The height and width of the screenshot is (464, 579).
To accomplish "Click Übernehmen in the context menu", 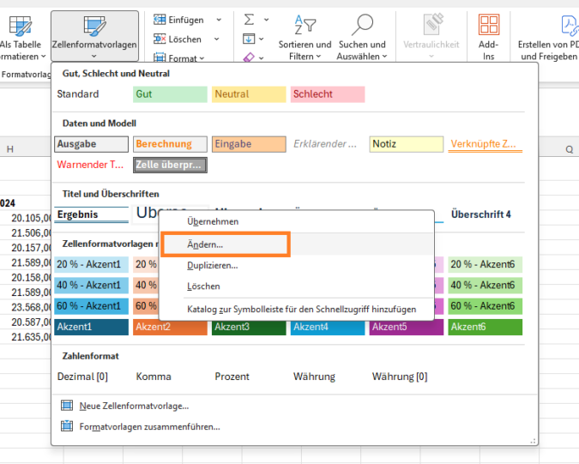I will pyautogui.click(x=213, y=221).
